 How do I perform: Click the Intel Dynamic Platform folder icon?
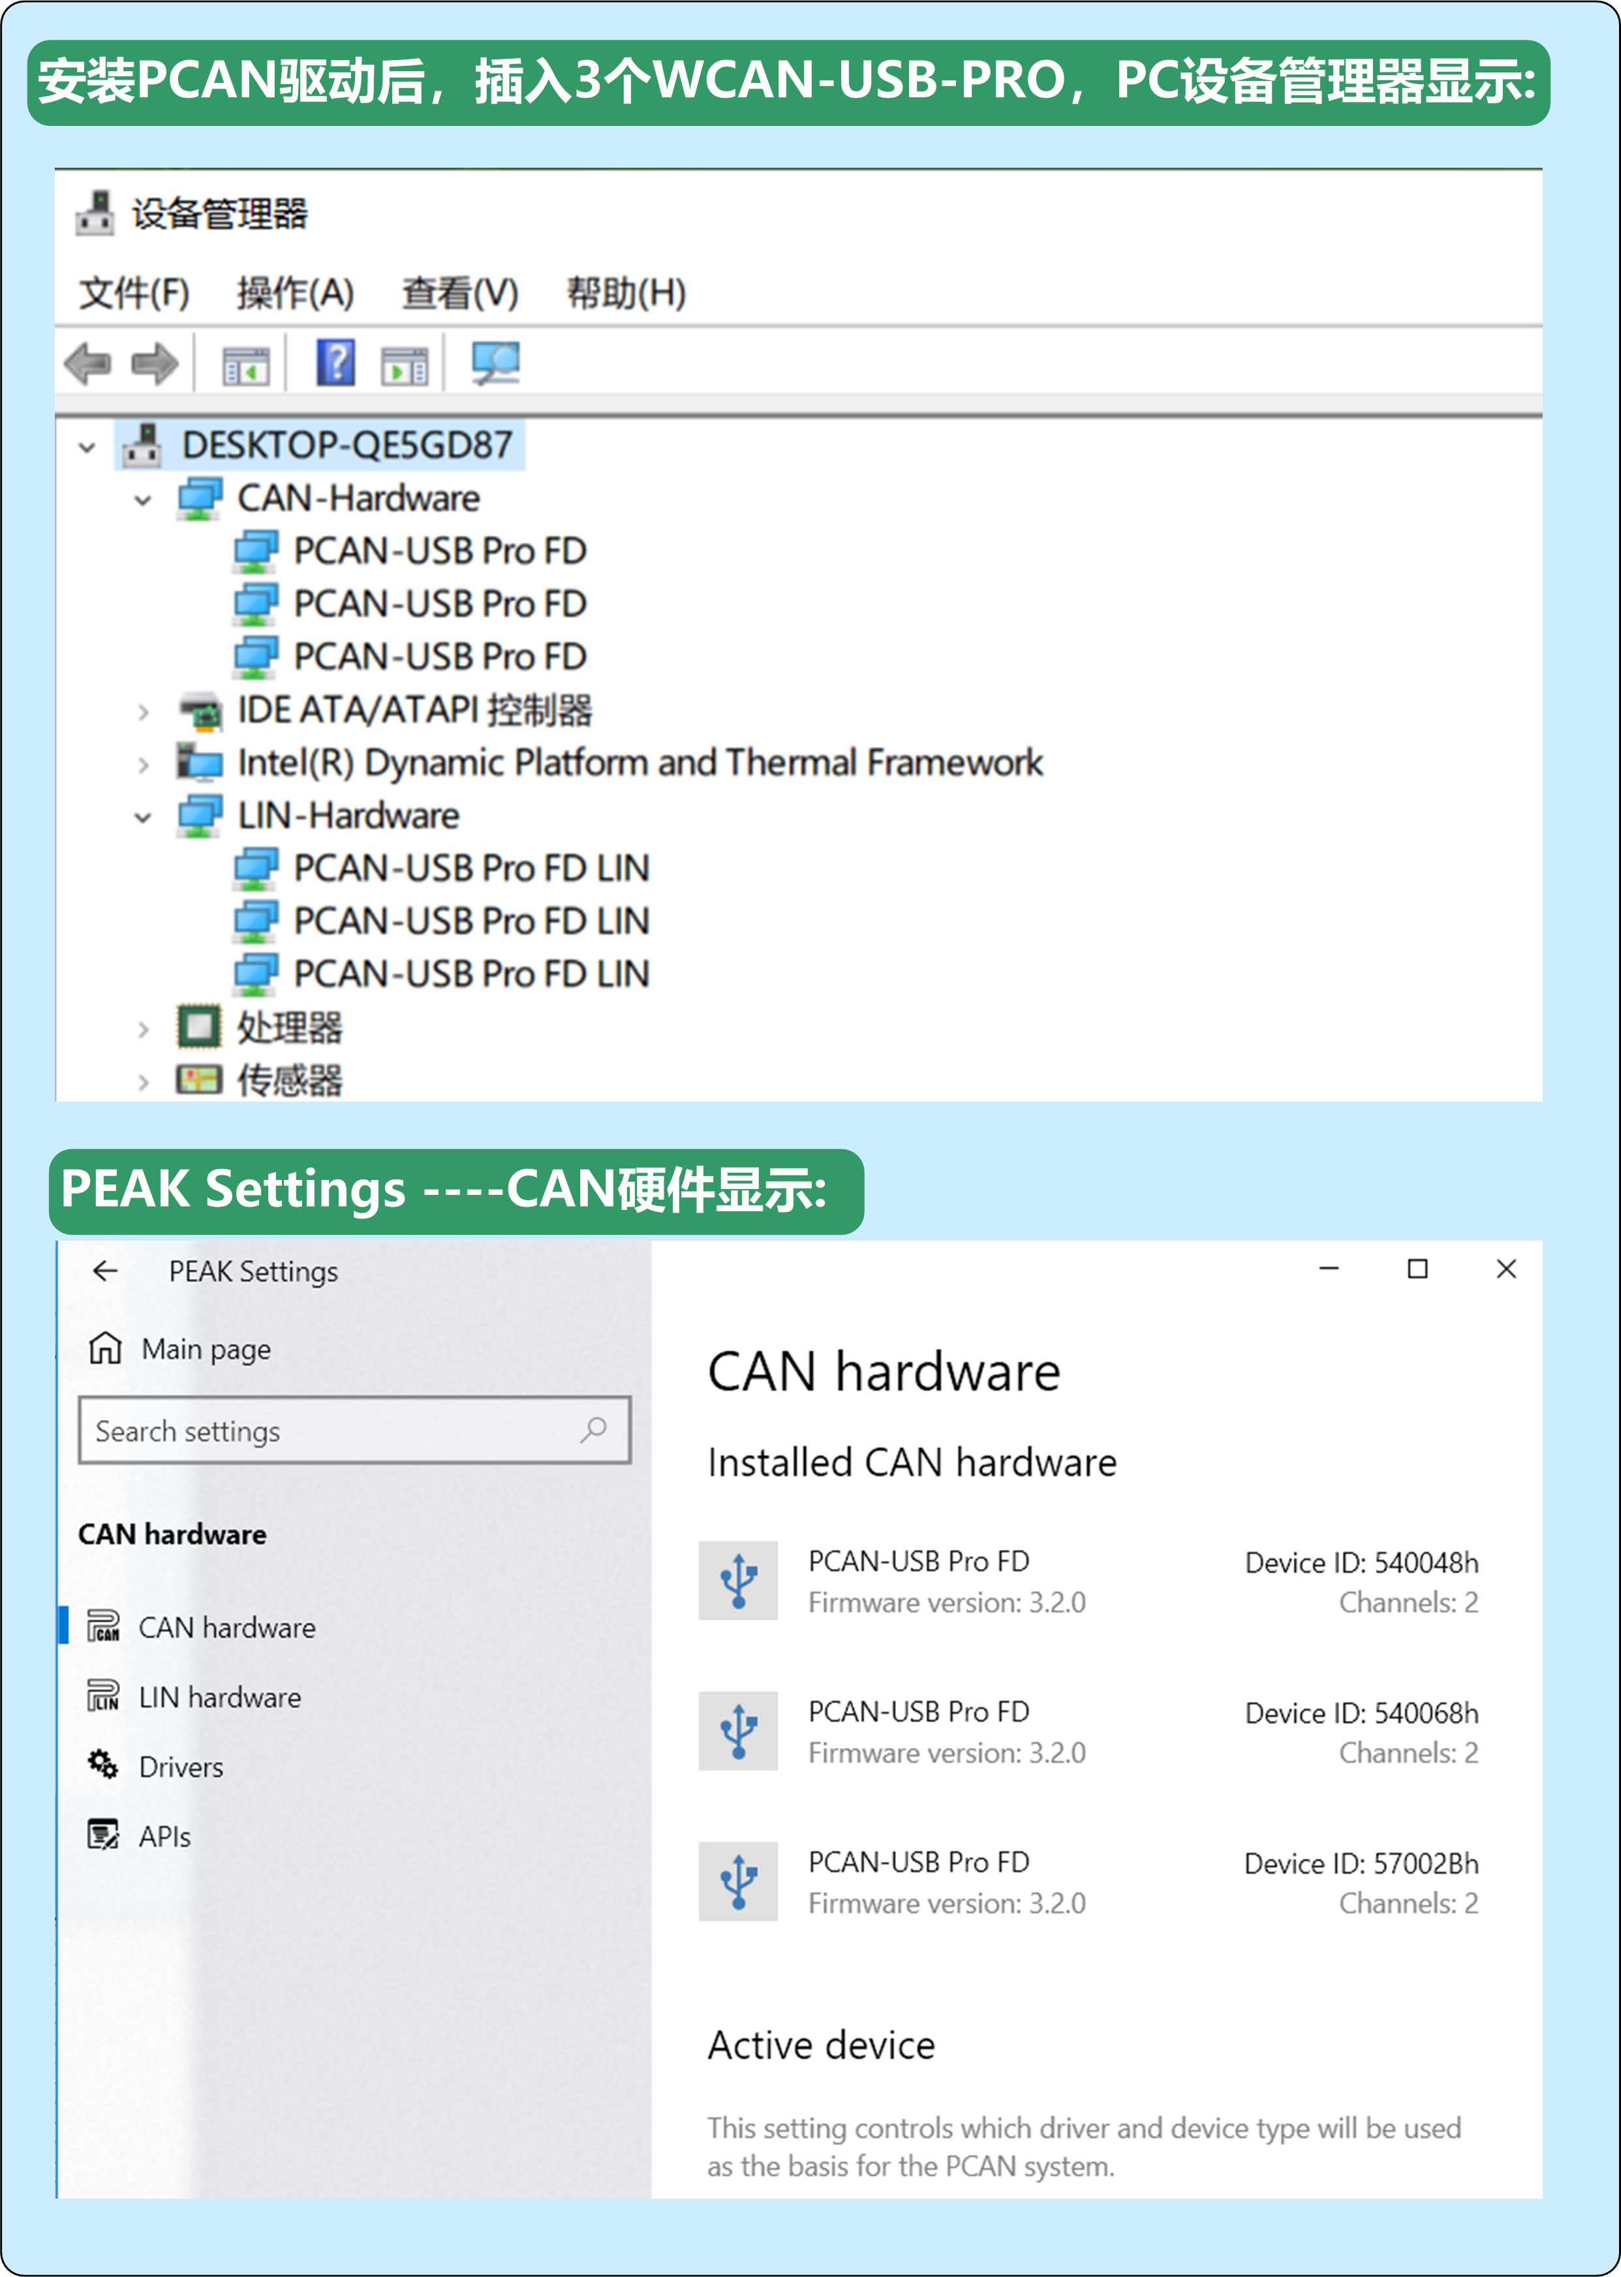(200, 763)
